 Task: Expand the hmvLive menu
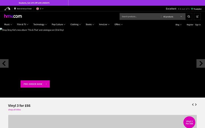coord(104,24)
